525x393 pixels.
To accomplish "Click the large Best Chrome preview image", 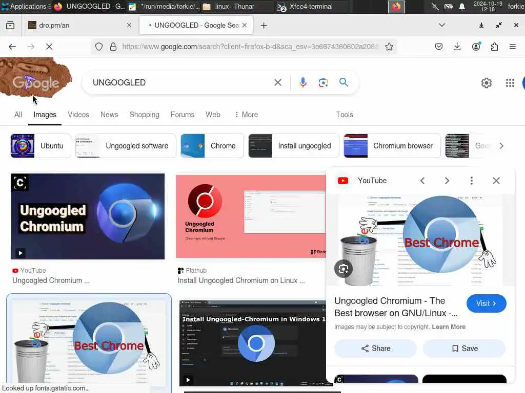I will [420, 241].
